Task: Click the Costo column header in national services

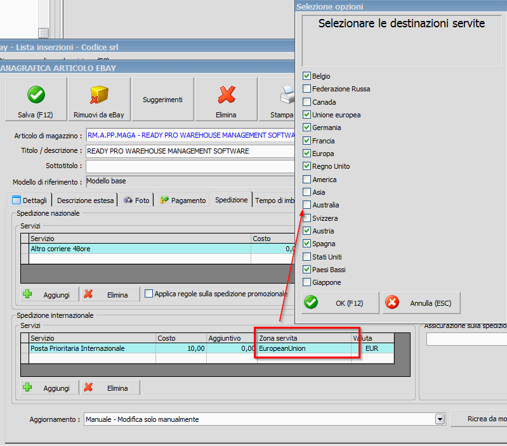Action: tap(273, 239)
